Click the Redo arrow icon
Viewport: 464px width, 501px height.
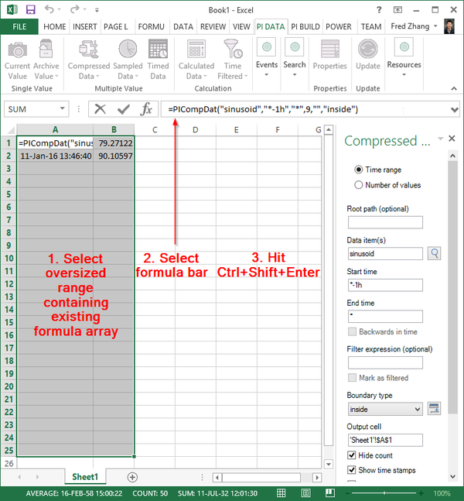[x=75, y=9]
